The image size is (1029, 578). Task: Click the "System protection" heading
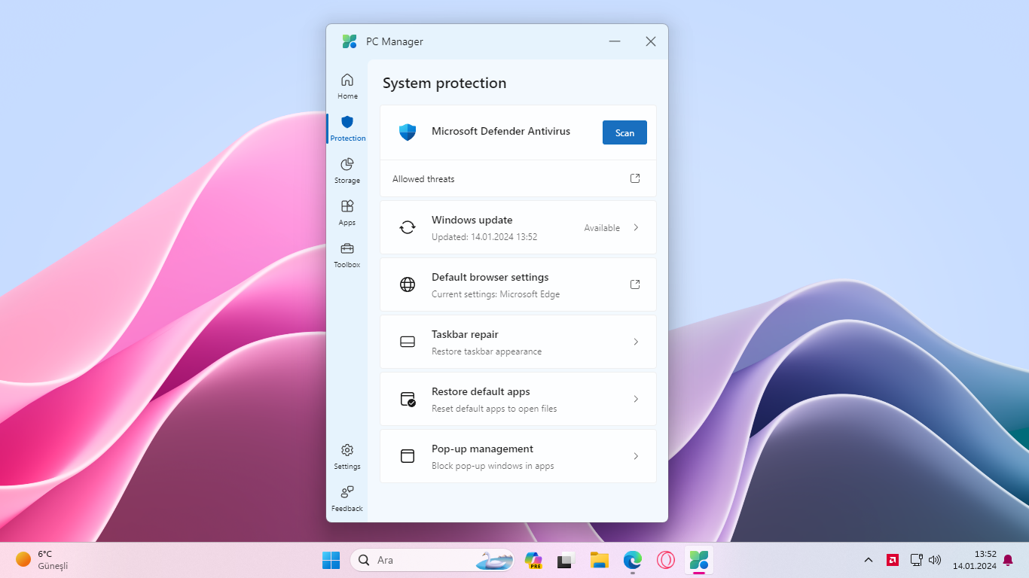point(444,84)
